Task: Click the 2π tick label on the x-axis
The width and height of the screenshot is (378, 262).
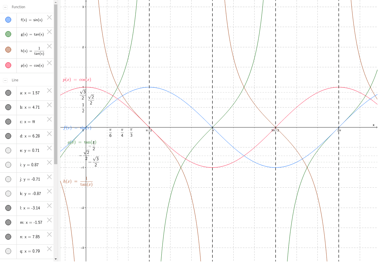Action: [x=339, y=130]
